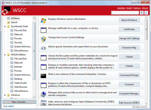Click the tree panel scroll down arrow
The height and width of the screenshot is (110, 151).
click(x=34, y=97)
